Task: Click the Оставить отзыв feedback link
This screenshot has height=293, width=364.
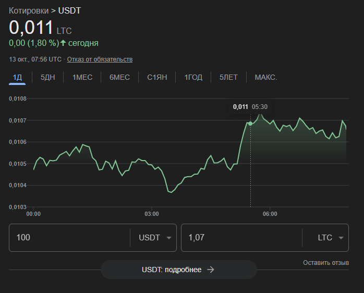Action: coord(326,263)
